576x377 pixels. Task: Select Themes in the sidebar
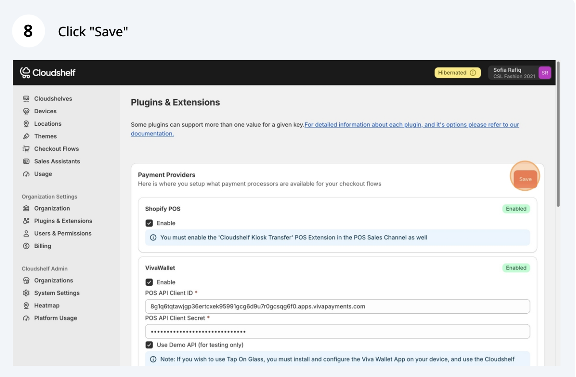point(46,136)
